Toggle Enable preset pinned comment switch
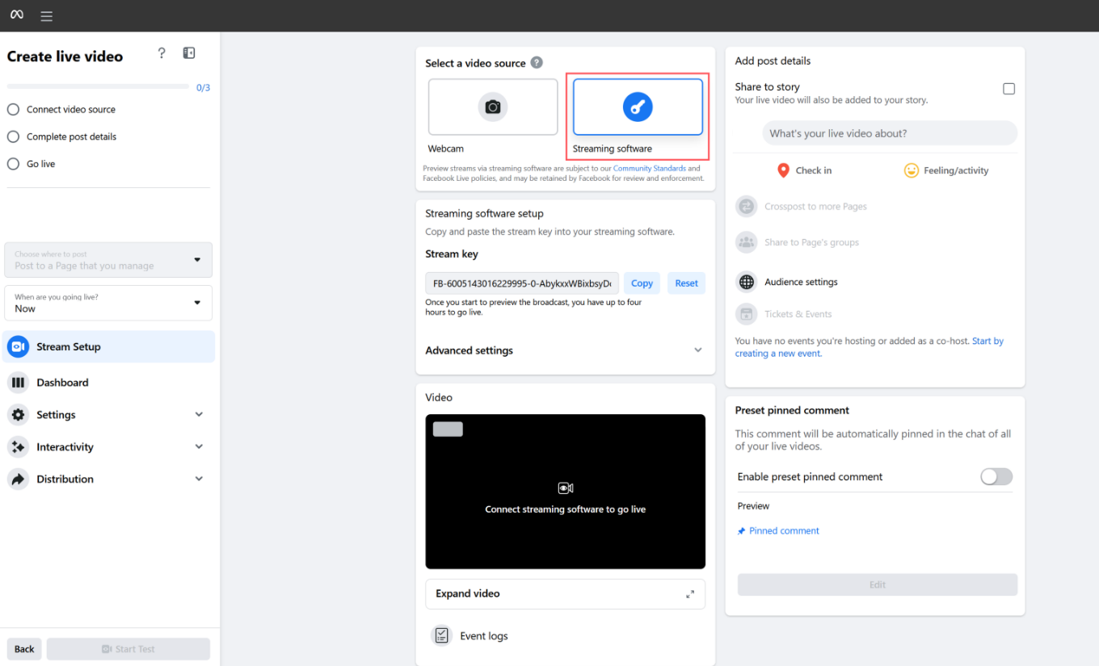The image size is (1099, 666). (x=996, y=476)
